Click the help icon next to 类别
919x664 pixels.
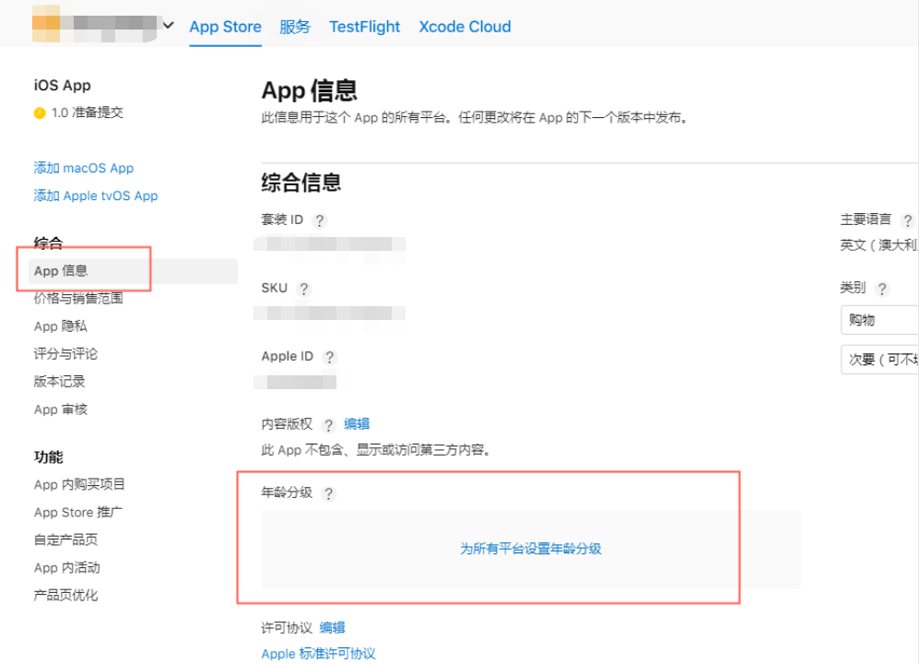tap(882, 289)
